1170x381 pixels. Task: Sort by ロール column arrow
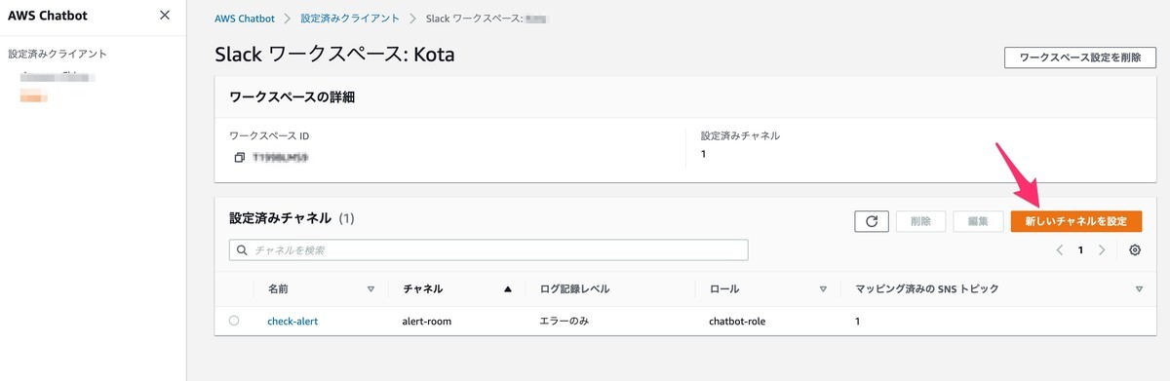823,289
